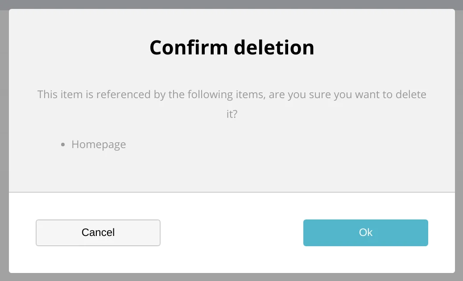Viewport: 463px width, 281px height.
Task: Click the bullet point beside Homepage
Action: 62,144
